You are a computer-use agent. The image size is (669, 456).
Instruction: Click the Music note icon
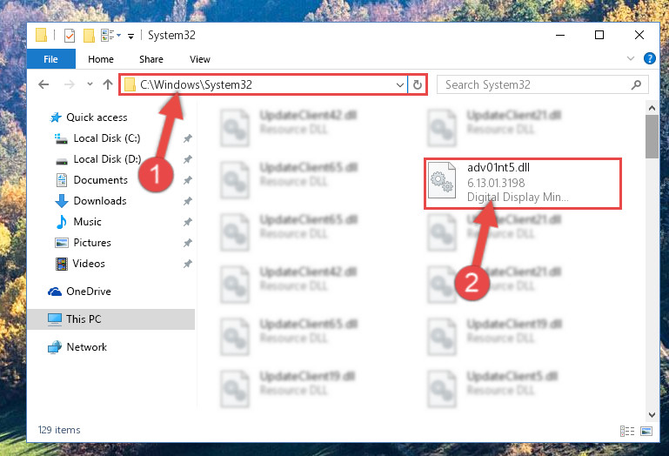[x=62, y=222]
